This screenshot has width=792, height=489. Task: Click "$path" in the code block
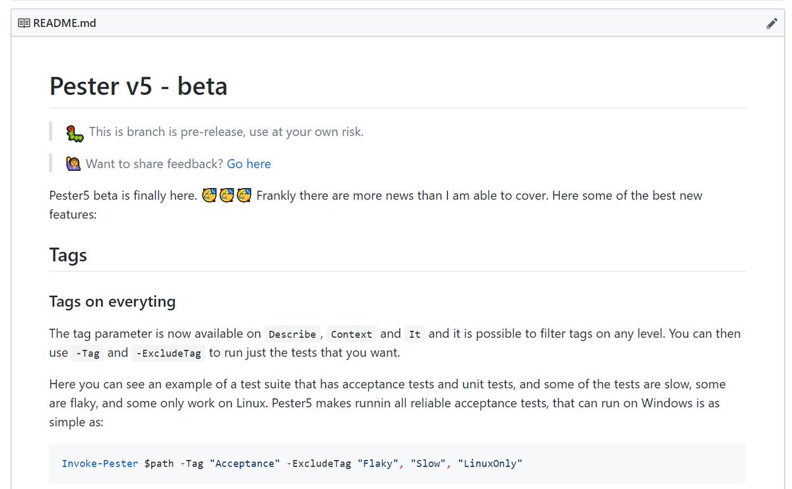pyautogui.click(x=159, y=463)
